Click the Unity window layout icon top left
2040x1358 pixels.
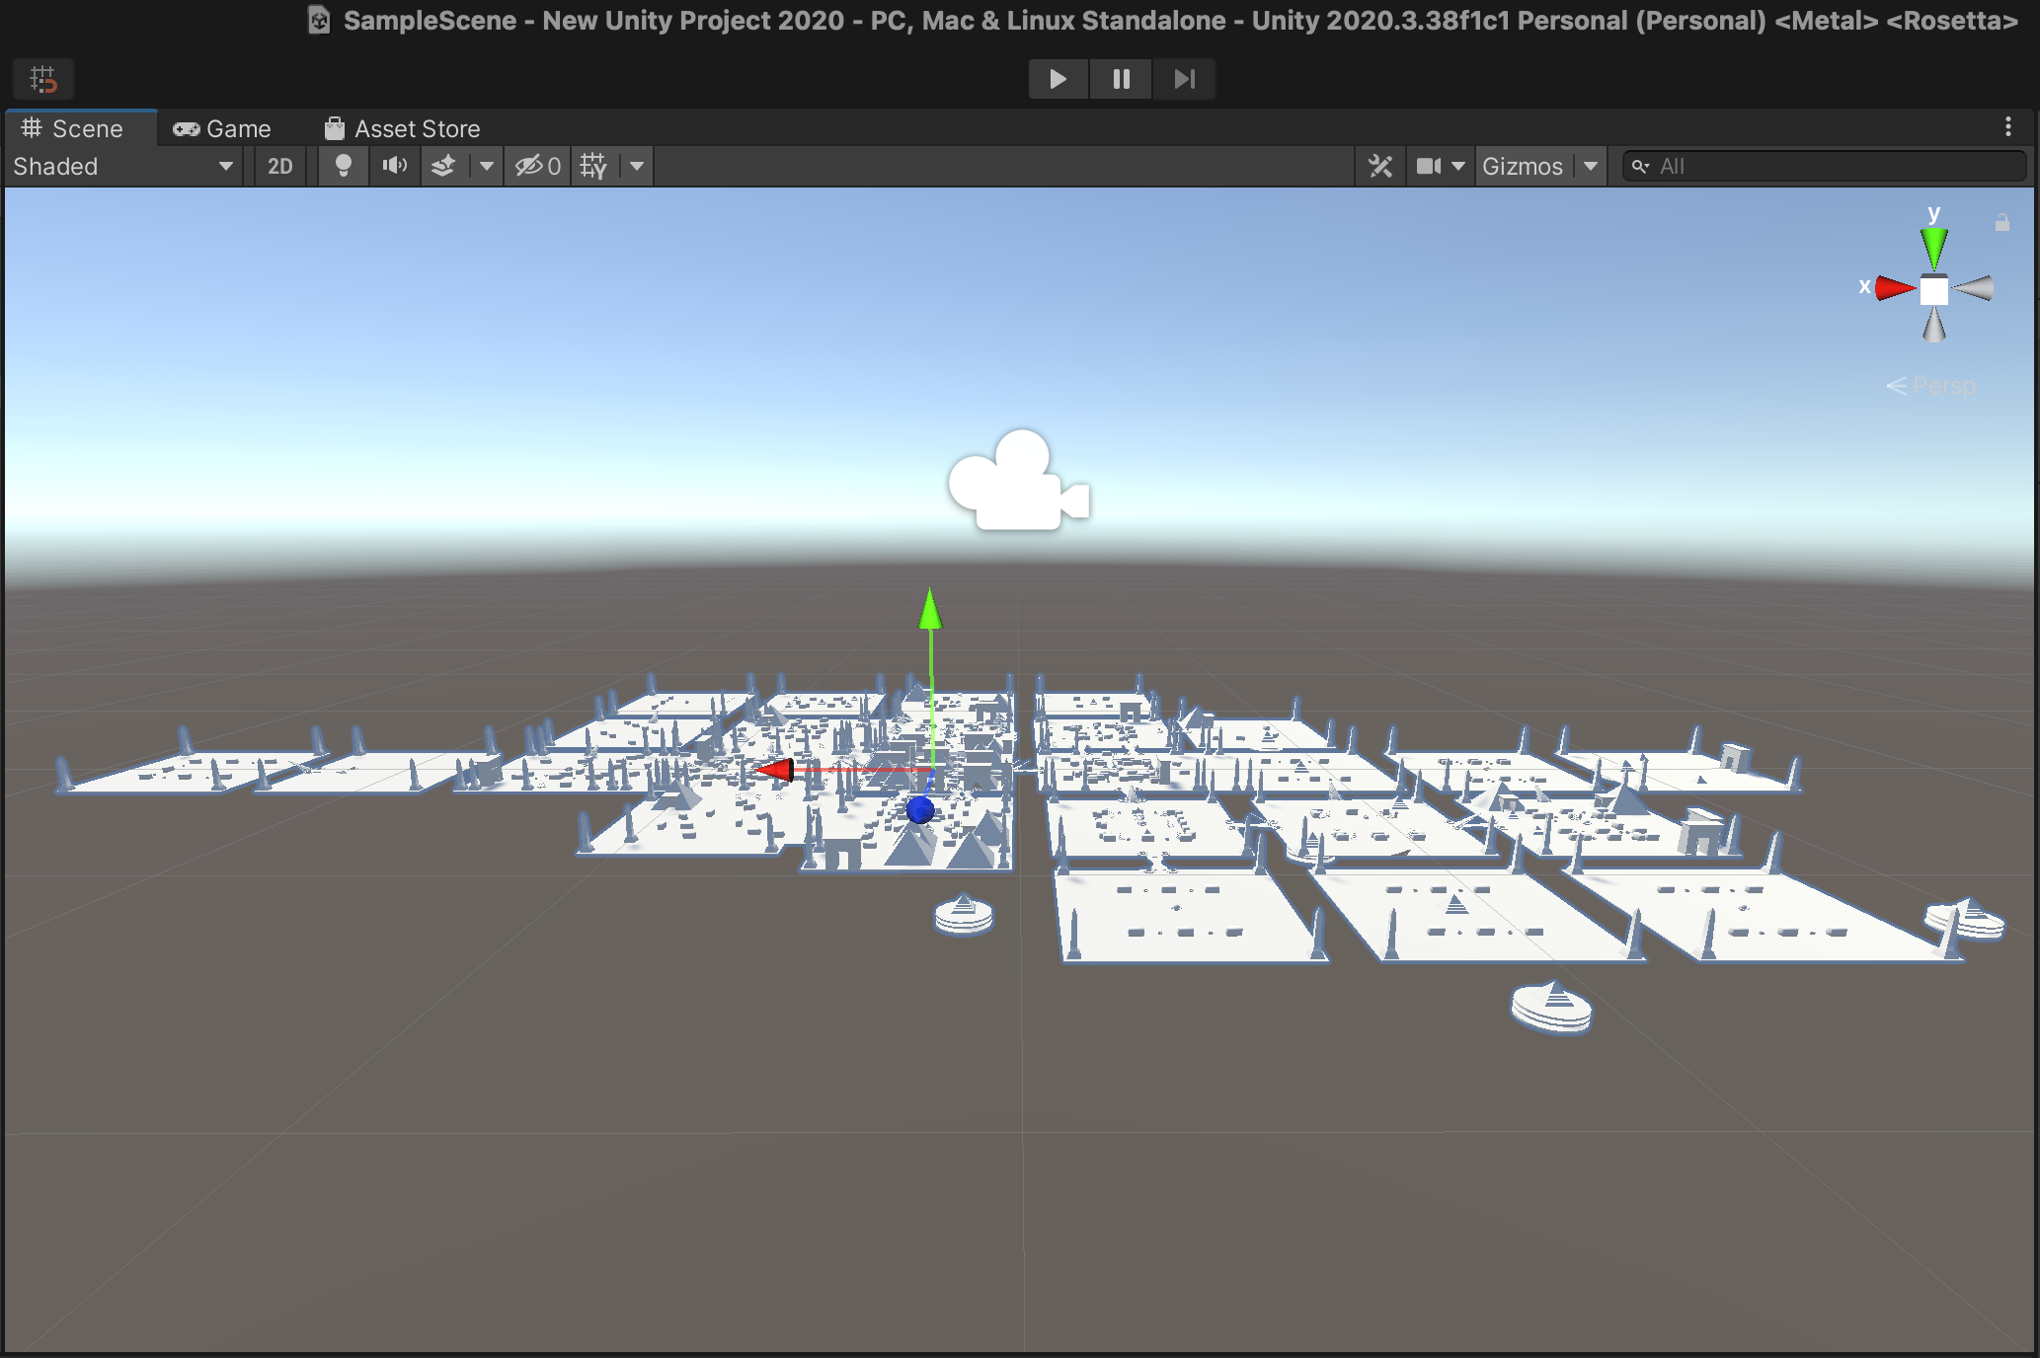pos(41,79)
